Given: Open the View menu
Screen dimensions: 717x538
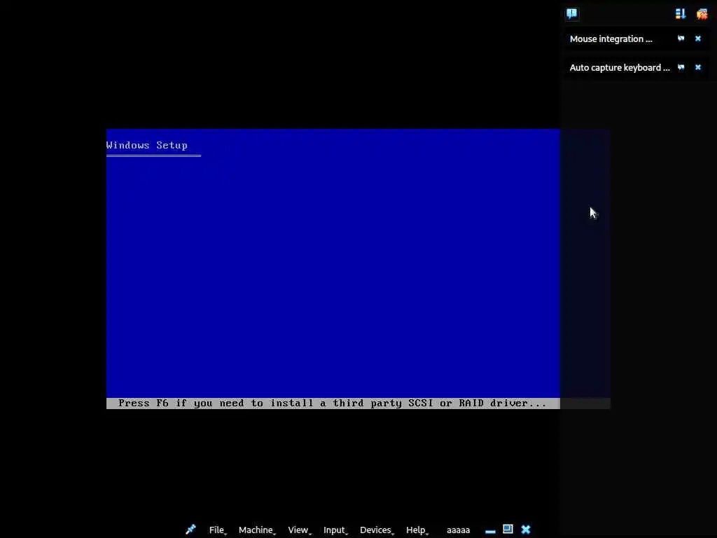Looking at the screenshot, I should point(298,530).
